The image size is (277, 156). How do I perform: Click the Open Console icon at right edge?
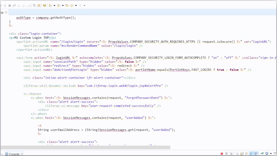point(275,154)
